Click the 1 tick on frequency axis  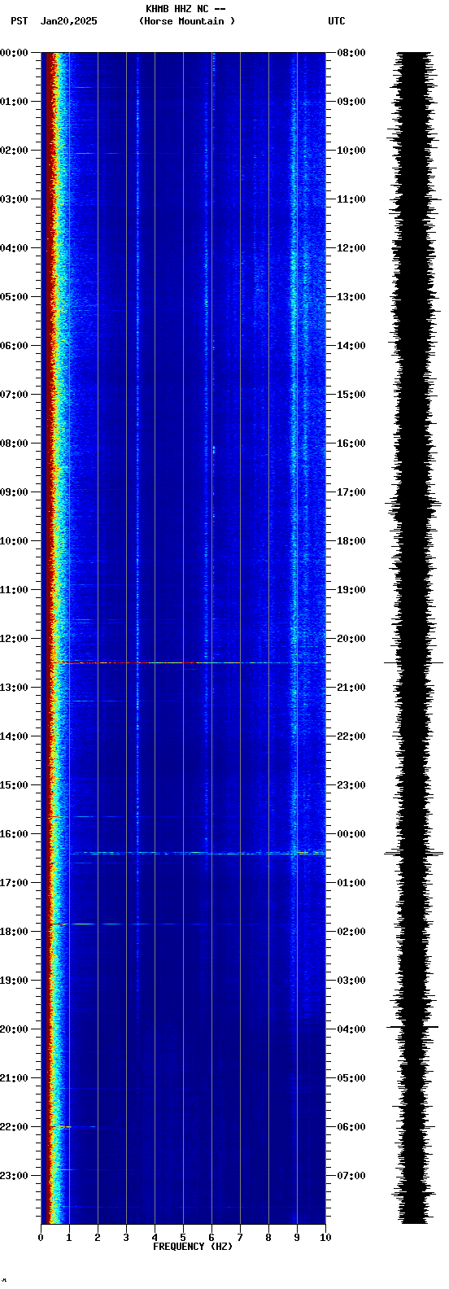(69, 1238)
